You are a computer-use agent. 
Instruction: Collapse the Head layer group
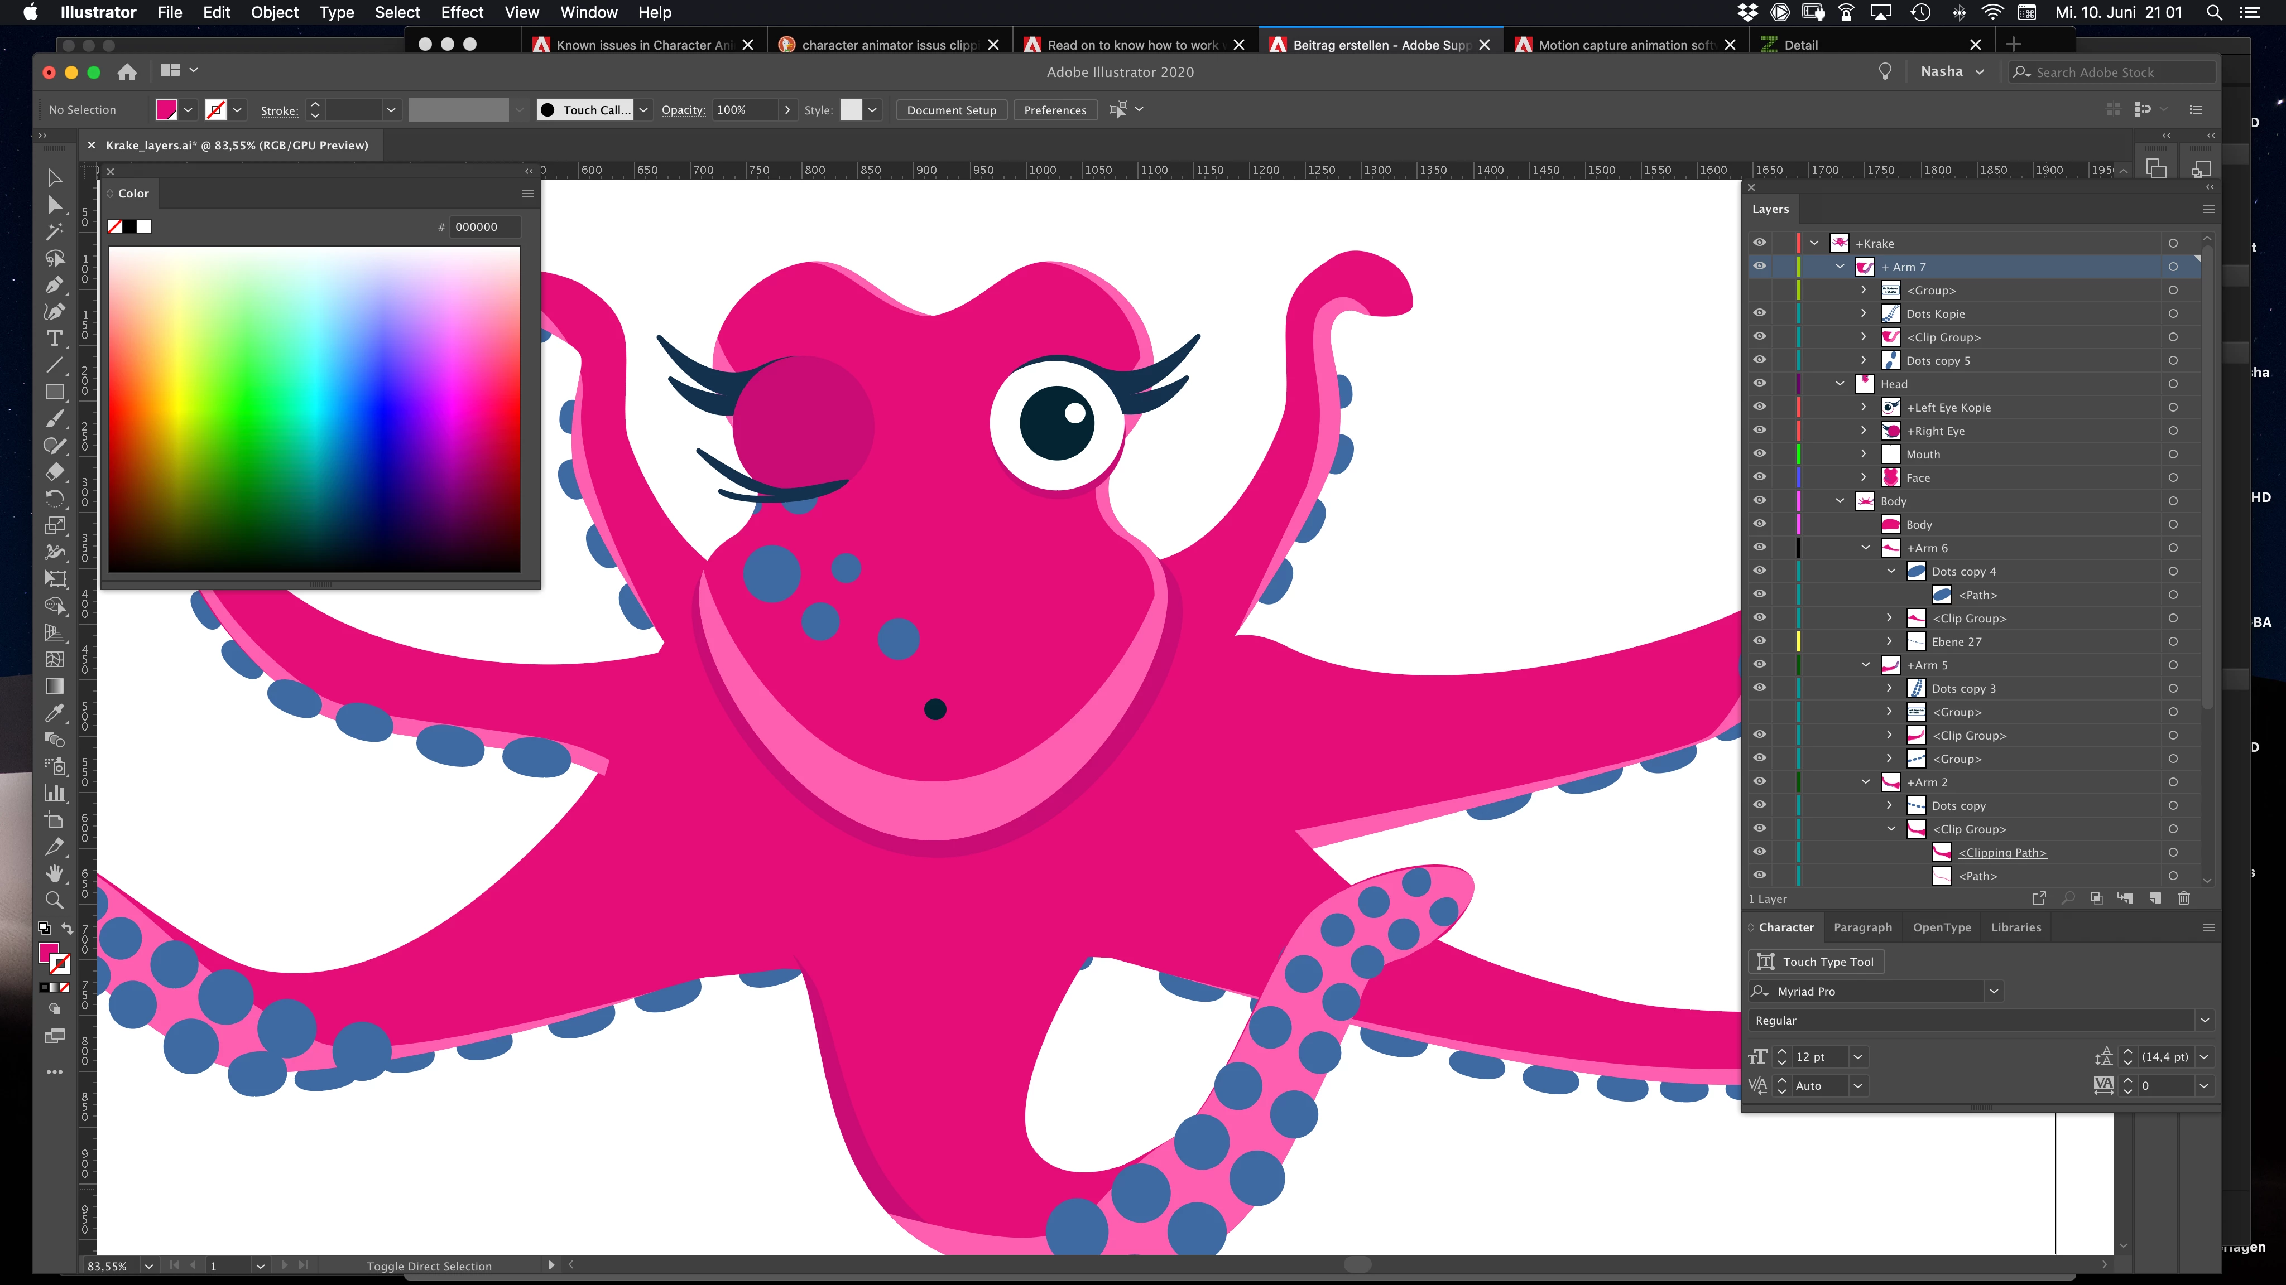[1840, 384]
